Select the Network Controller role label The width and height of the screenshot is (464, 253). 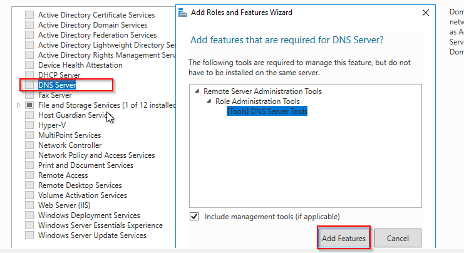tap(70, 145)
